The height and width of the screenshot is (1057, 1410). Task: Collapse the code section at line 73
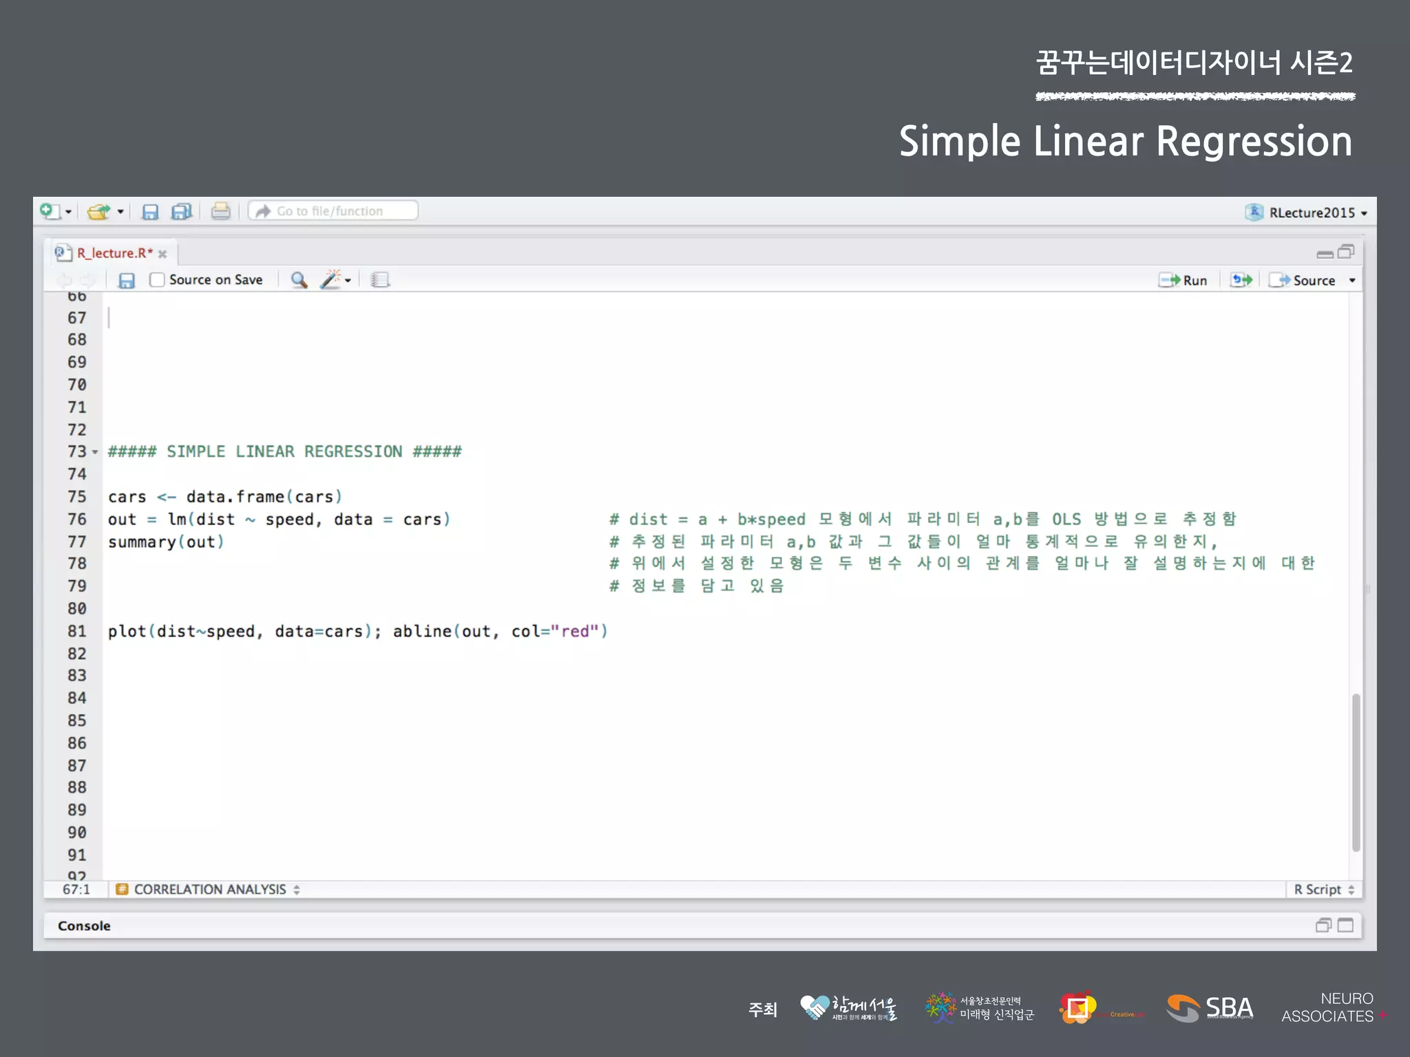point(95,452)
